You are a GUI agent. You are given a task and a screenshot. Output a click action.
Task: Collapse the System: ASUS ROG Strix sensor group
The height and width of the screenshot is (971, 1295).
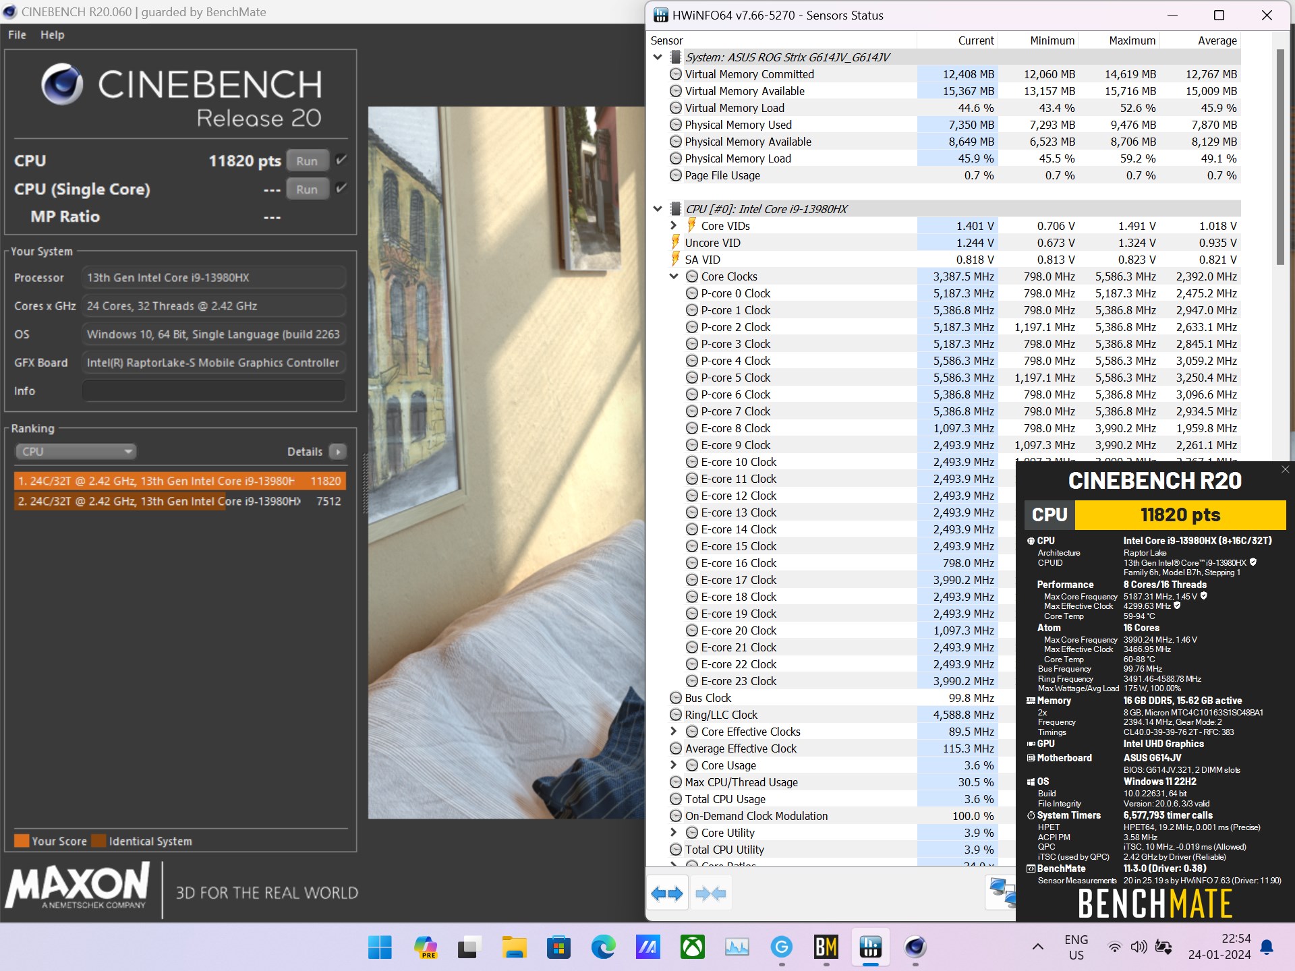click(658, 57)
